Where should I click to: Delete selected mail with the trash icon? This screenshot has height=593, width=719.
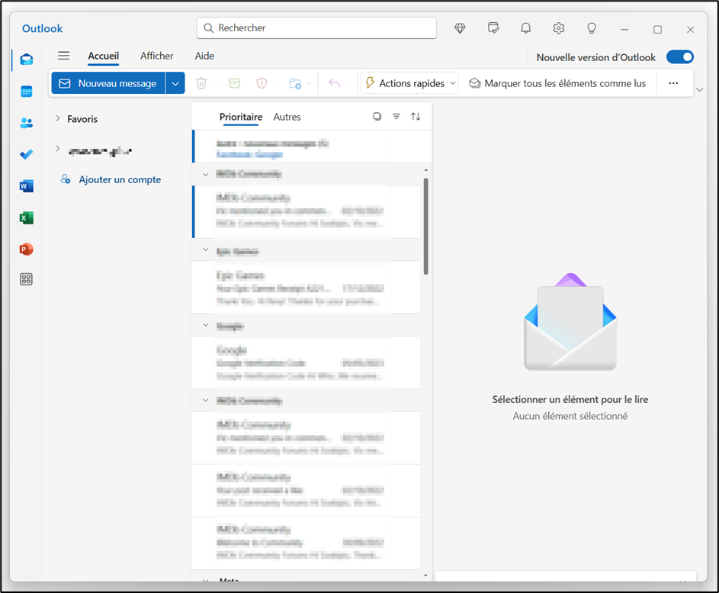point(200,82)
